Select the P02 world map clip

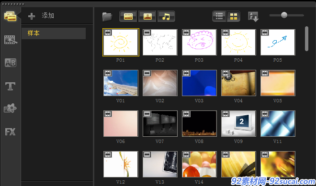click(x=160, y=42)
